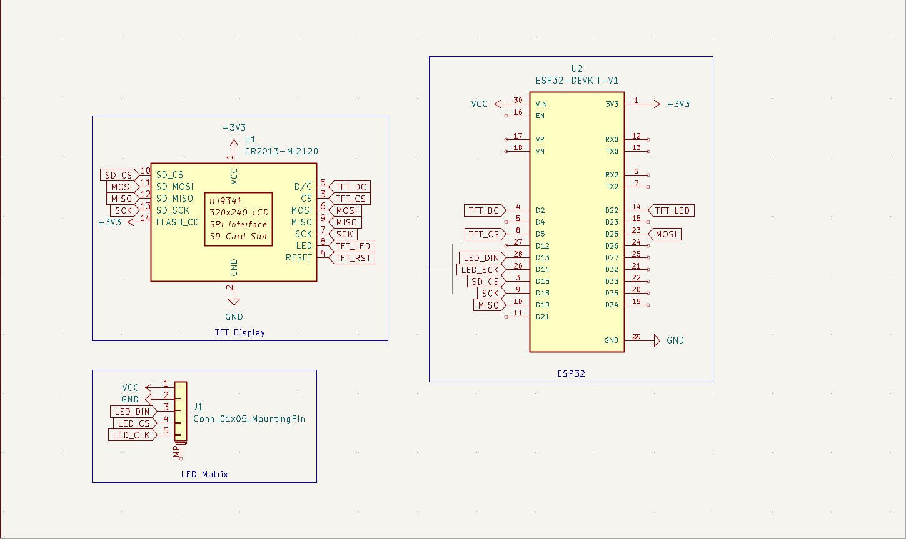Select the SD_CS label beside ESP32 D15
Image resolution: width=906 pixels, height=539 pixels.
(485, 282)
